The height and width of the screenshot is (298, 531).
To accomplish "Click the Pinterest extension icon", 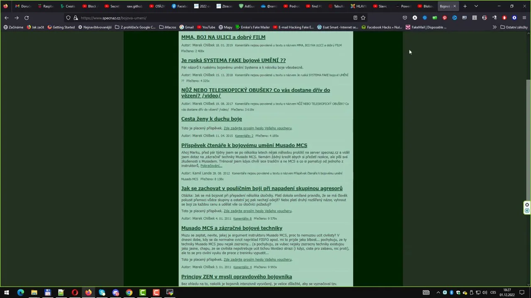I will coord(445,18).
